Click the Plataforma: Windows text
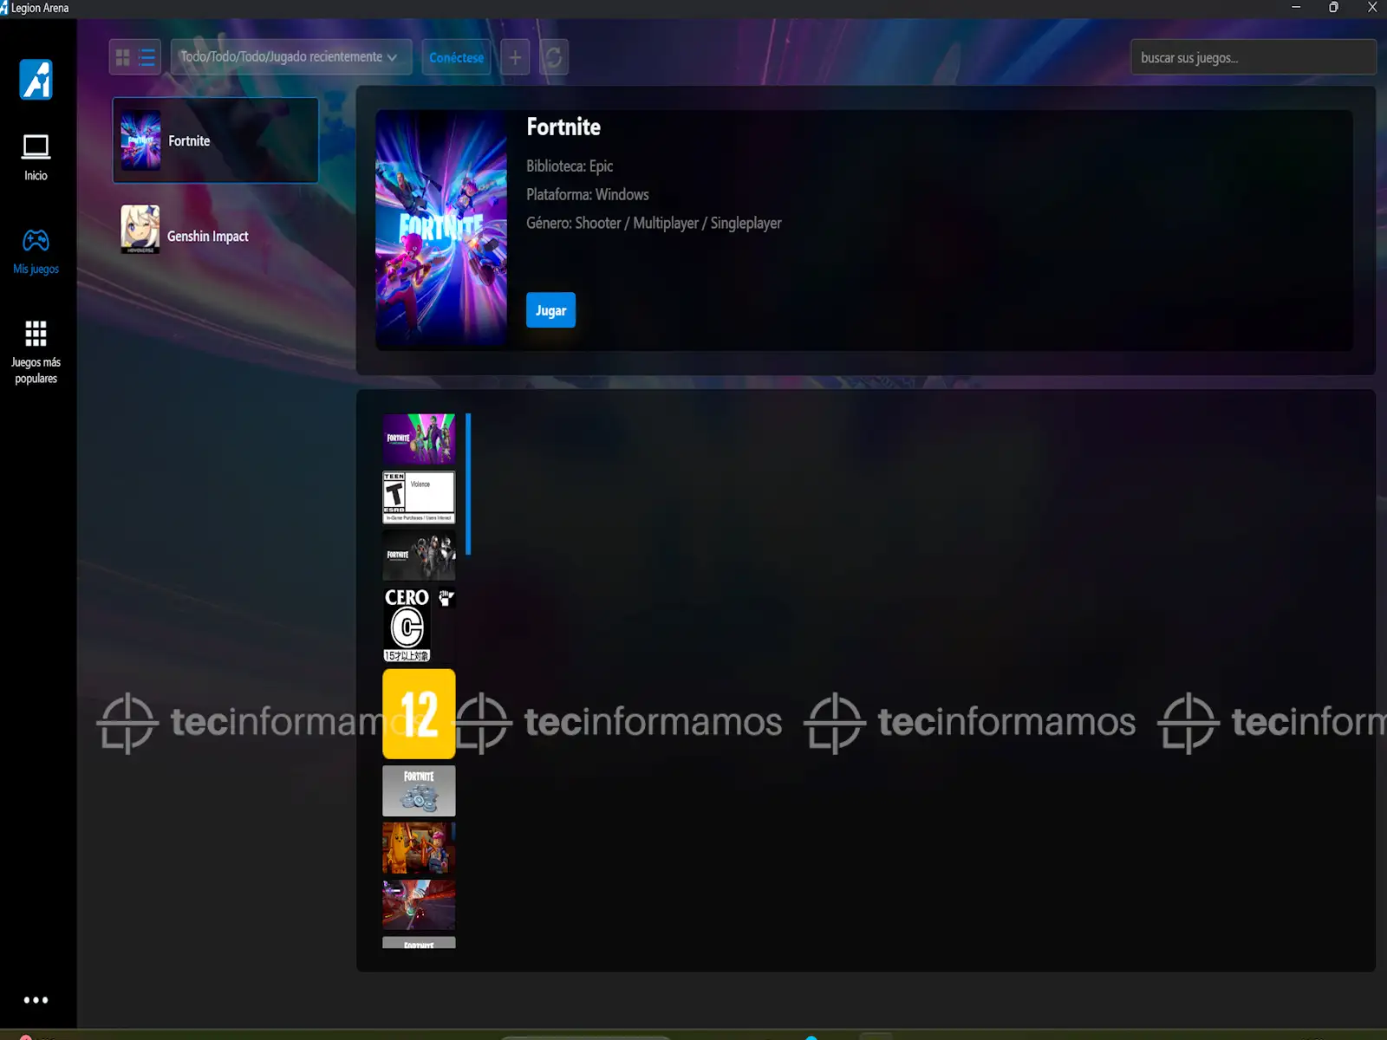The height and width of the screenshot is (1040, 1387). [x=588, y=194]
